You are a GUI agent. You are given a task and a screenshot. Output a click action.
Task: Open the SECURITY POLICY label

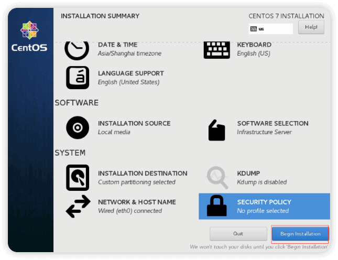pos(264,202)
